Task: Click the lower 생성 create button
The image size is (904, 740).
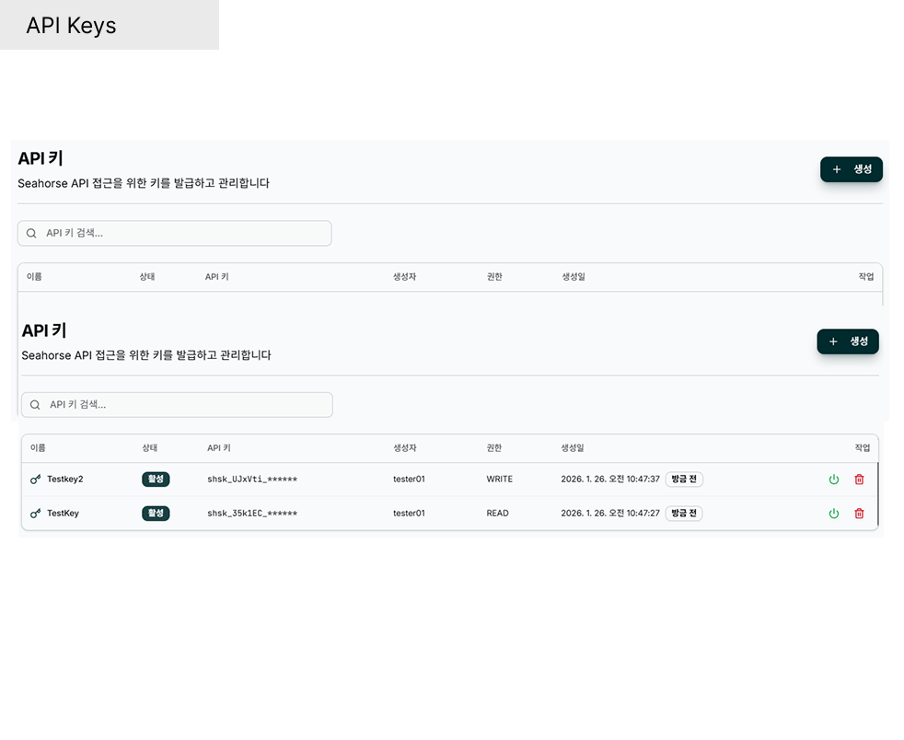Action: point(848,341)
